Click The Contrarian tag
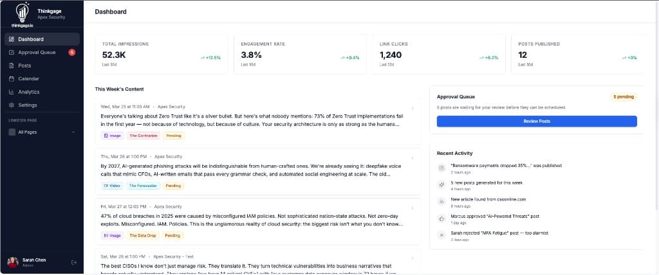 pyautogui.click(x=144, y=136)
